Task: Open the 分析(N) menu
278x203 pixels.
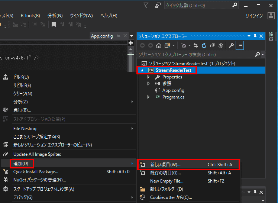Action: (x=55, y=16)
